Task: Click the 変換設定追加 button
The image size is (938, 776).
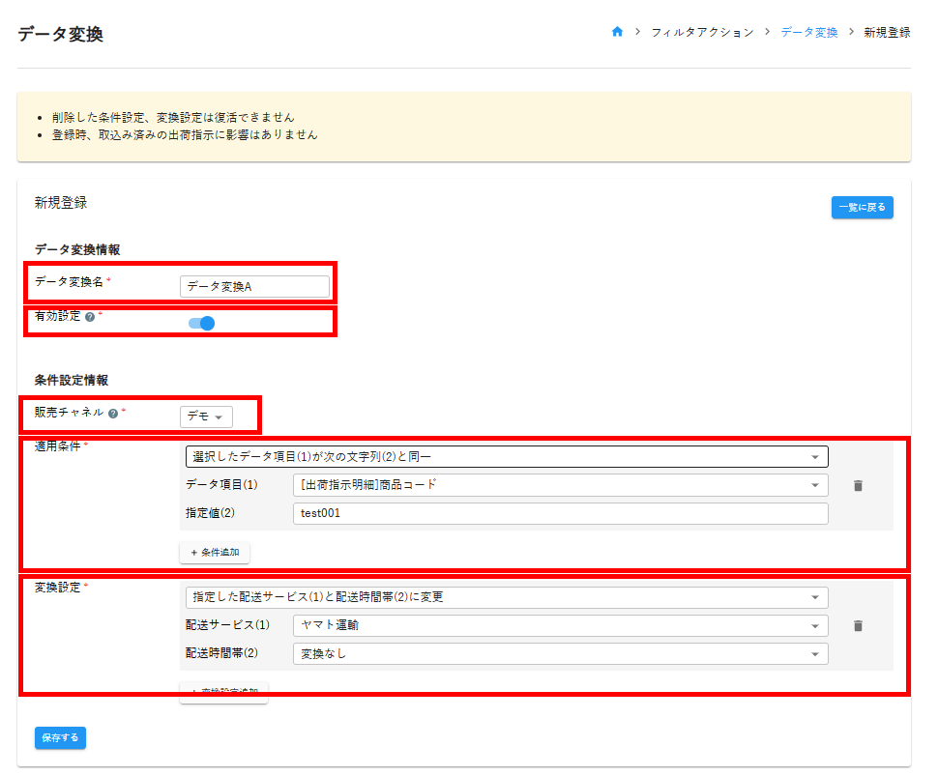Action: point(223,691)
